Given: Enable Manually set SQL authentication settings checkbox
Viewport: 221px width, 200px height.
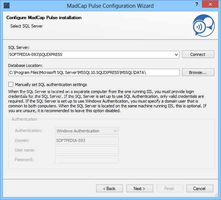Looking at the screenshot, I should [x=11, y=85].
